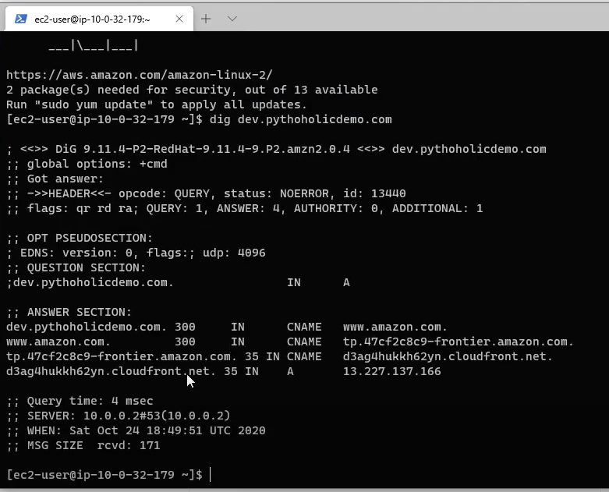Click the "dig dev.pythoholicdemo.com" command text

point(301,119)
